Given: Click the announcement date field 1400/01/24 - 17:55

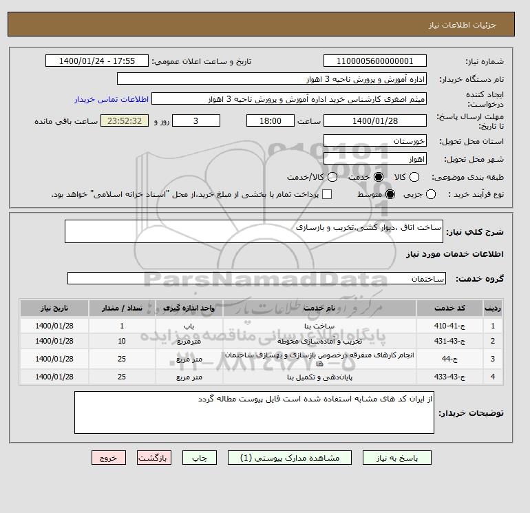Looking at the screenshot, I should (97, 61).
